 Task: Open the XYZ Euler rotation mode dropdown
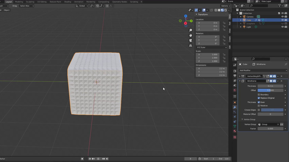pyautogui.click(x=212, y=48)
